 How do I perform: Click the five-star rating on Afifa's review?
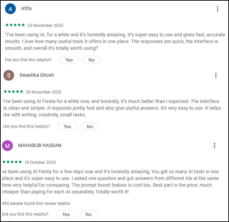[x=15, y=25]
